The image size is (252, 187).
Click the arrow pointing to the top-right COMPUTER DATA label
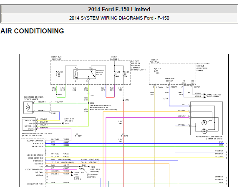(204, 95)
